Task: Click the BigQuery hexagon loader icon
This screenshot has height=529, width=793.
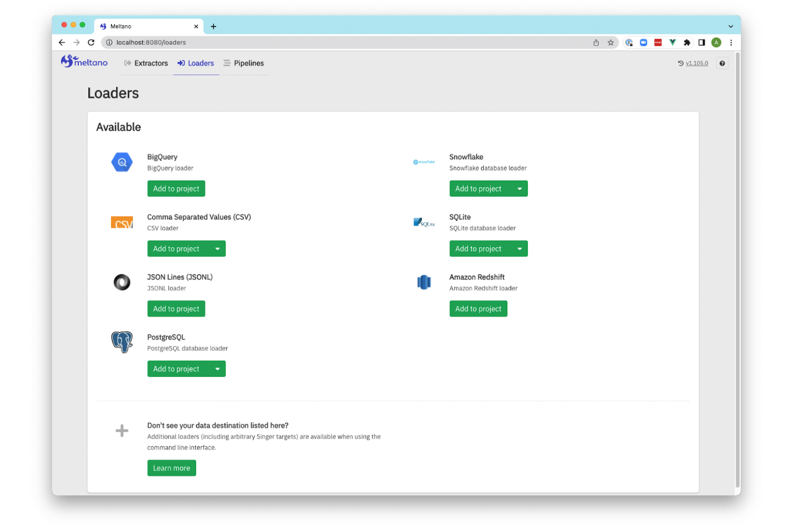Action: click(x=122, y=162)
